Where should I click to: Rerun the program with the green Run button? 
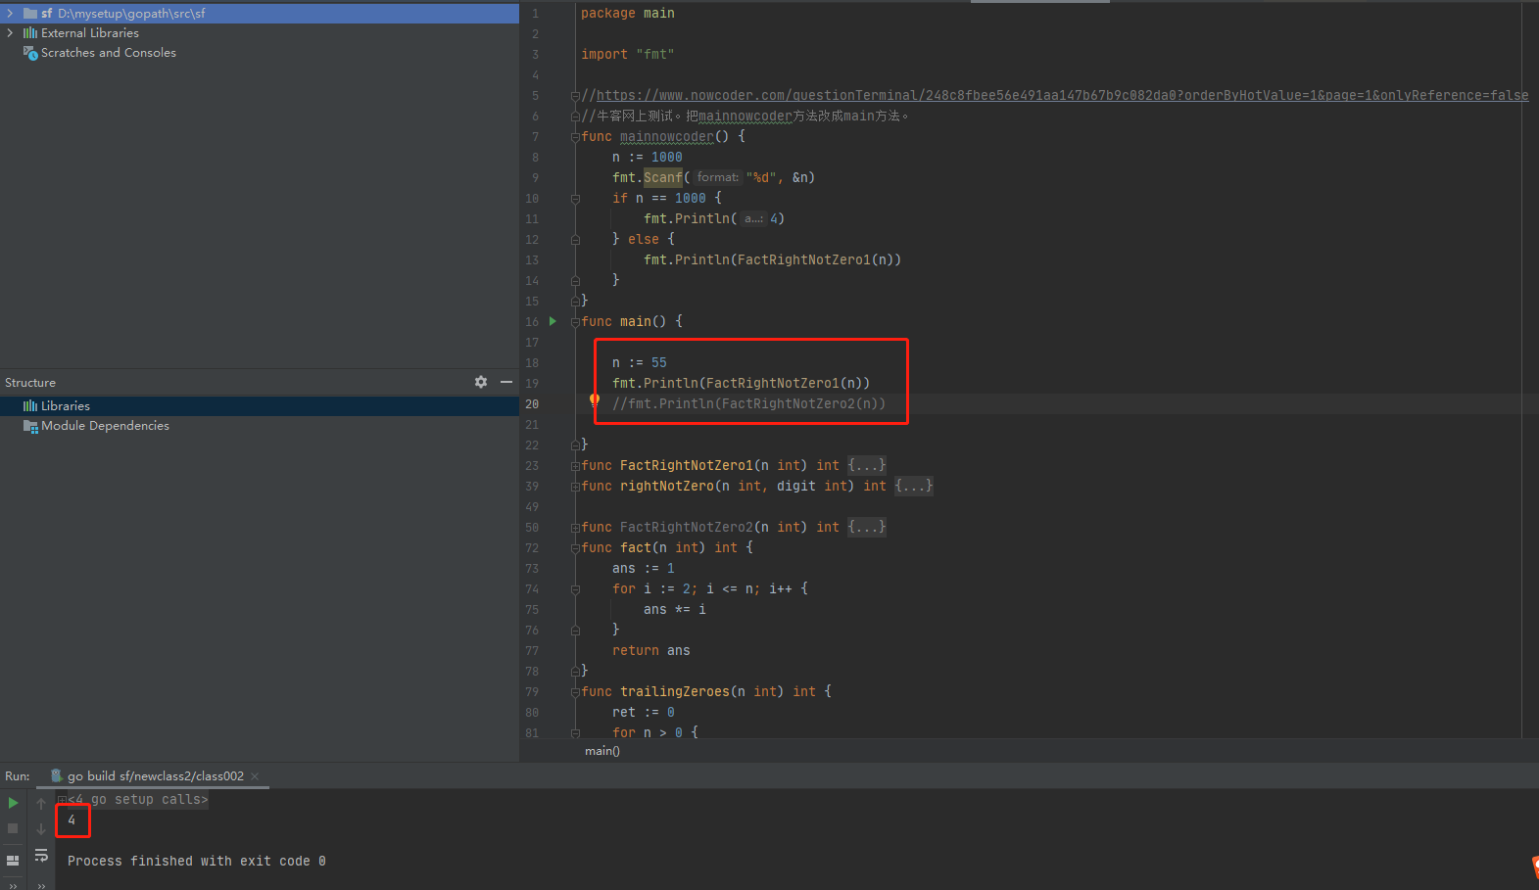(x=13, y=803)
